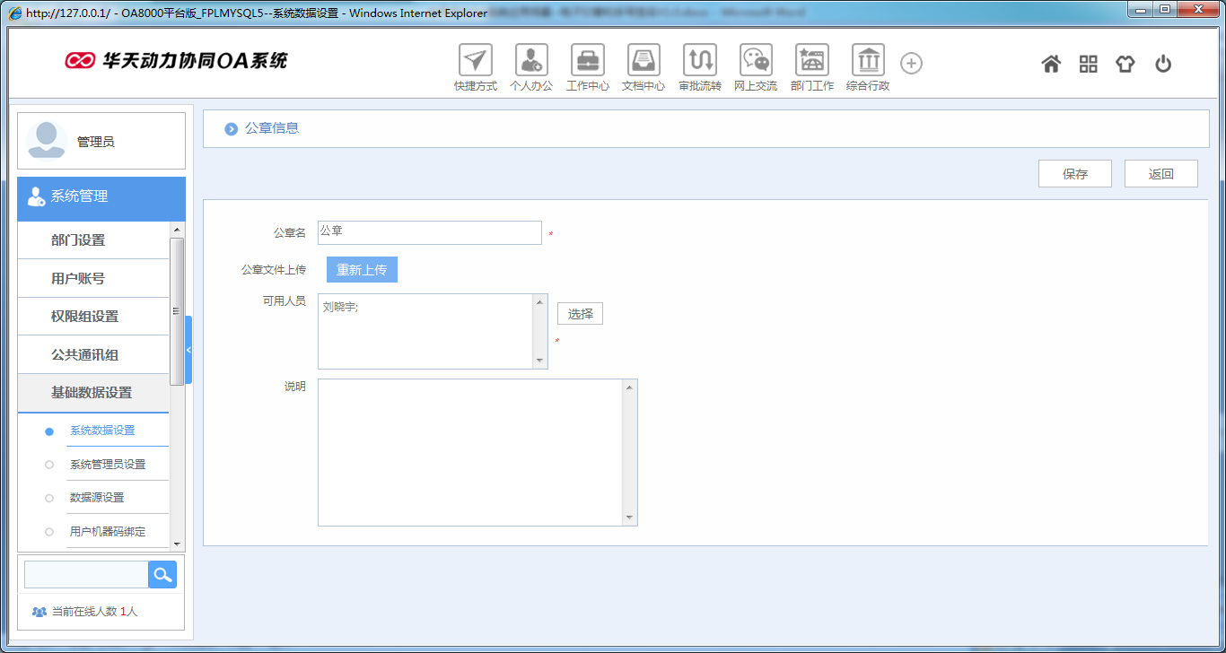Click the 公章名 input field
This screenshot has height=653, width=1226.
(429, 232)
